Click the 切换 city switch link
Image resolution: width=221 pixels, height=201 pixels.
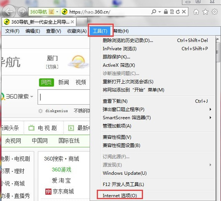point(52,67)
